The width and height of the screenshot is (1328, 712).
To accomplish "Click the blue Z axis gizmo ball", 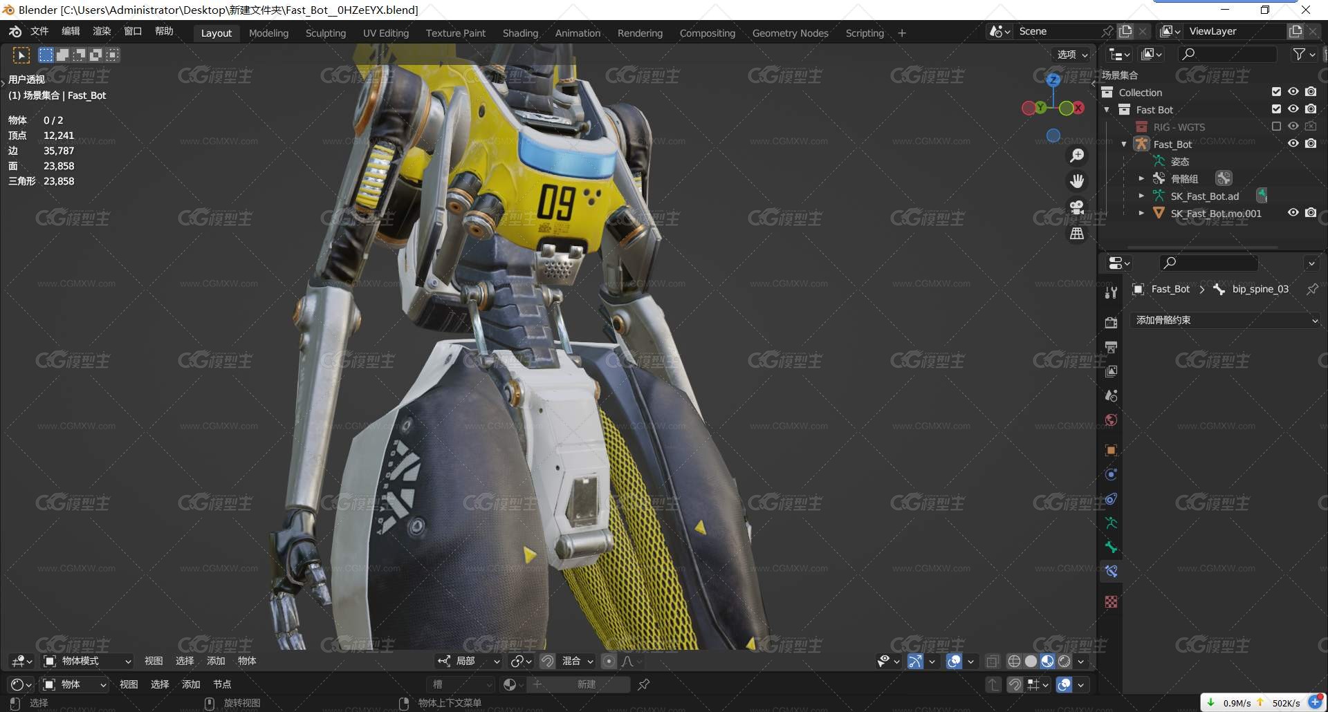I will tap(1053, 79).
